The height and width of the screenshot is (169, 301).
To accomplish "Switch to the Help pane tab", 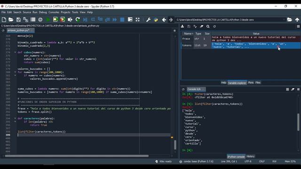I will click(224, 83).
